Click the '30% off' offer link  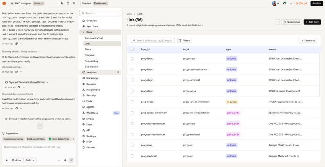pos(301,4)
